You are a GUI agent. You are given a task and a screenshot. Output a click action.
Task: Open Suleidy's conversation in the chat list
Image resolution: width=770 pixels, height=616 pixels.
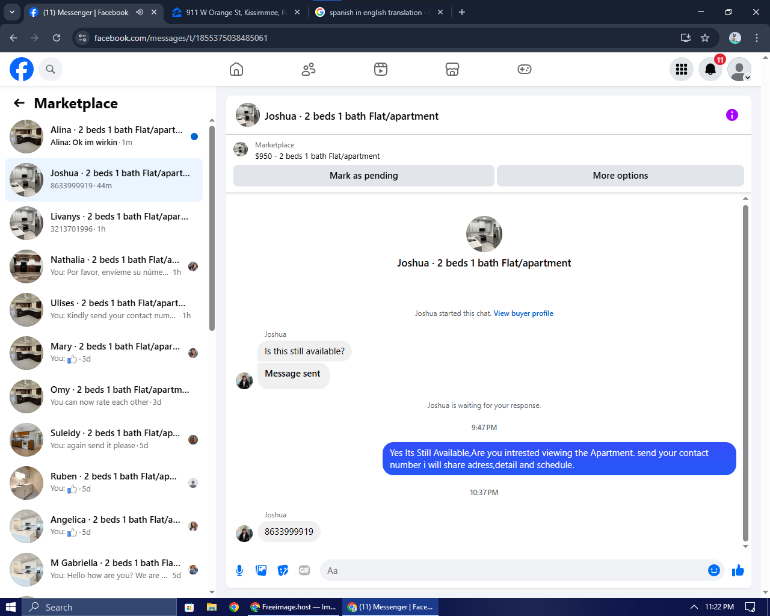coord(103,440)
